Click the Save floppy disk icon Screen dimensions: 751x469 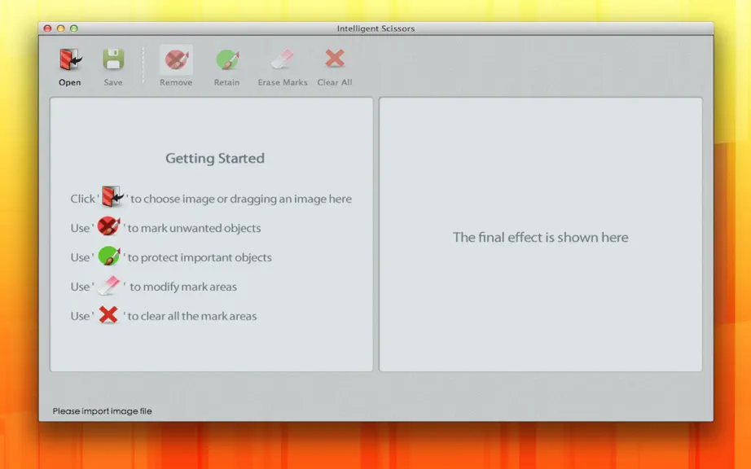point(113,59)
